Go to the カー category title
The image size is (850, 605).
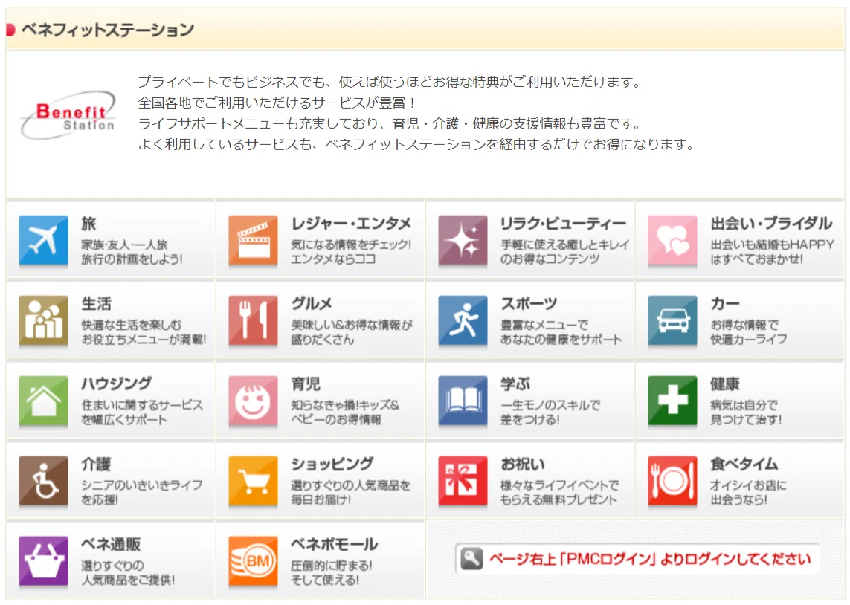[725, 303]
